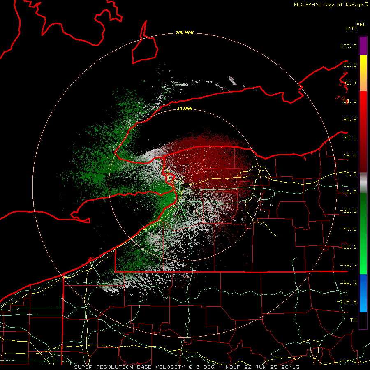Click the TH legend label
Viewport: 370px width, 370px height.
(x=353, y=320)
